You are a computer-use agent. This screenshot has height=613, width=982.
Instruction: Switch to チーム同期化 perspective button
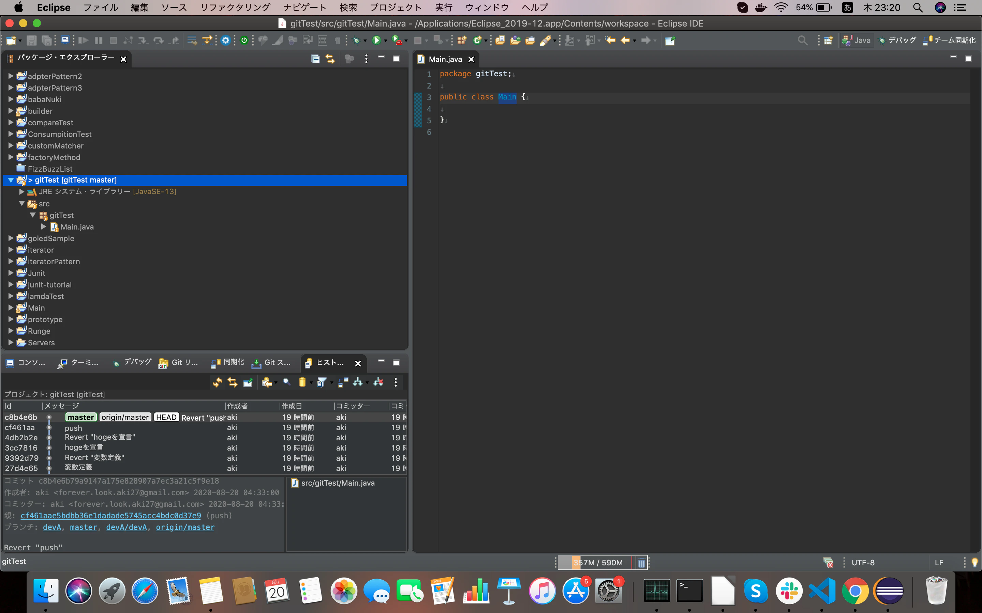[x=949, y=40]
